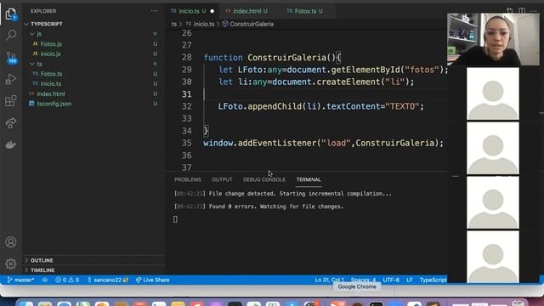Viewport: 544px width, 306px height.
Task: Open the Extensions view
Action: tap(11, 101)
